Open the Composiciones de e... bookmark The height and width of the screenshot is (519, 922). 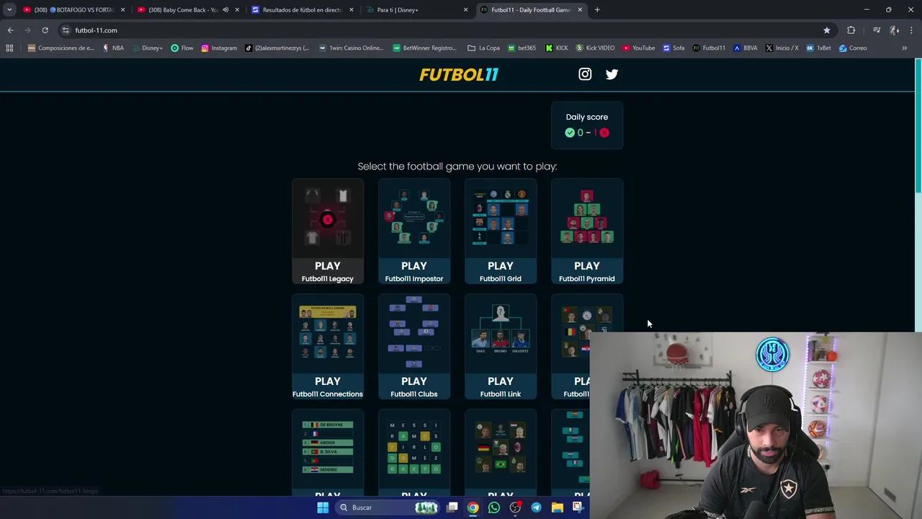[61, 48]
